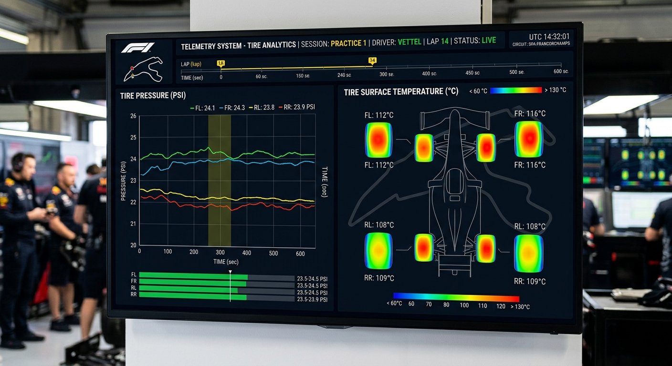The width and height of the screenshot is (672, 366).
Task: Select the enlarged front-left tire heatmap
Action: tap(378, 140)
